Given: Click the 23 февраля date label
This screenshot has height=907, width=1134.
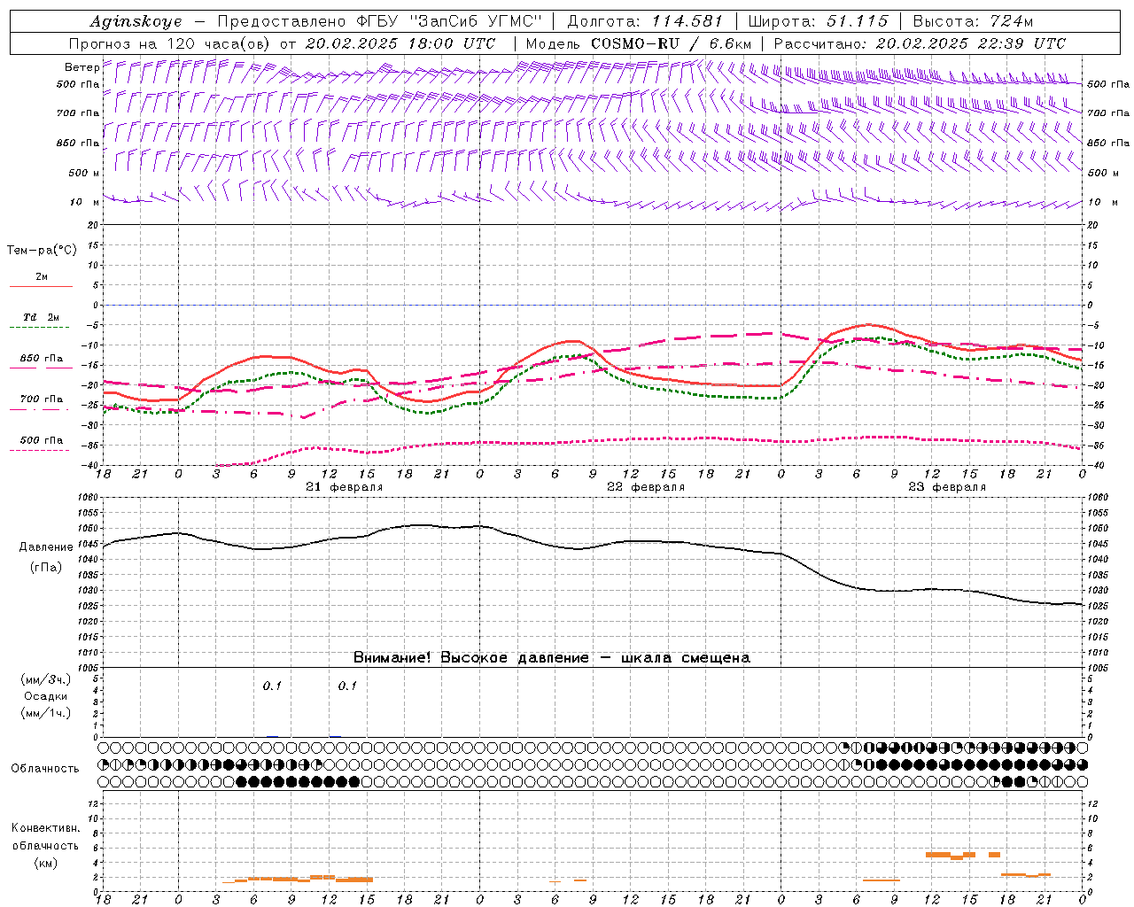Looking at the screenshot, I should (x=947, y=487).
